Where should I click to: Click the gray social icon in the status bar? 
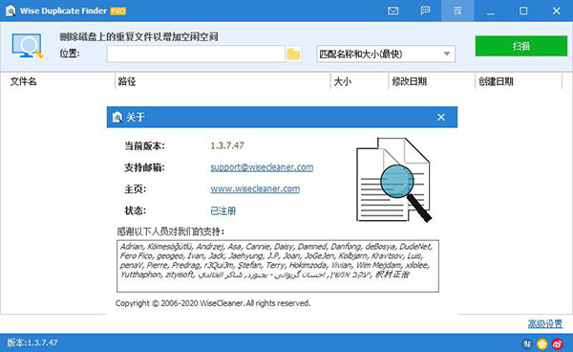click(x=527, y=343)
